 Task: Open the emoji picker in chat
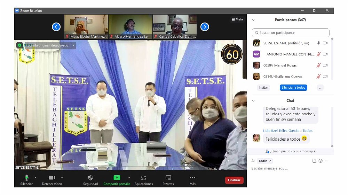coord(321,161)
